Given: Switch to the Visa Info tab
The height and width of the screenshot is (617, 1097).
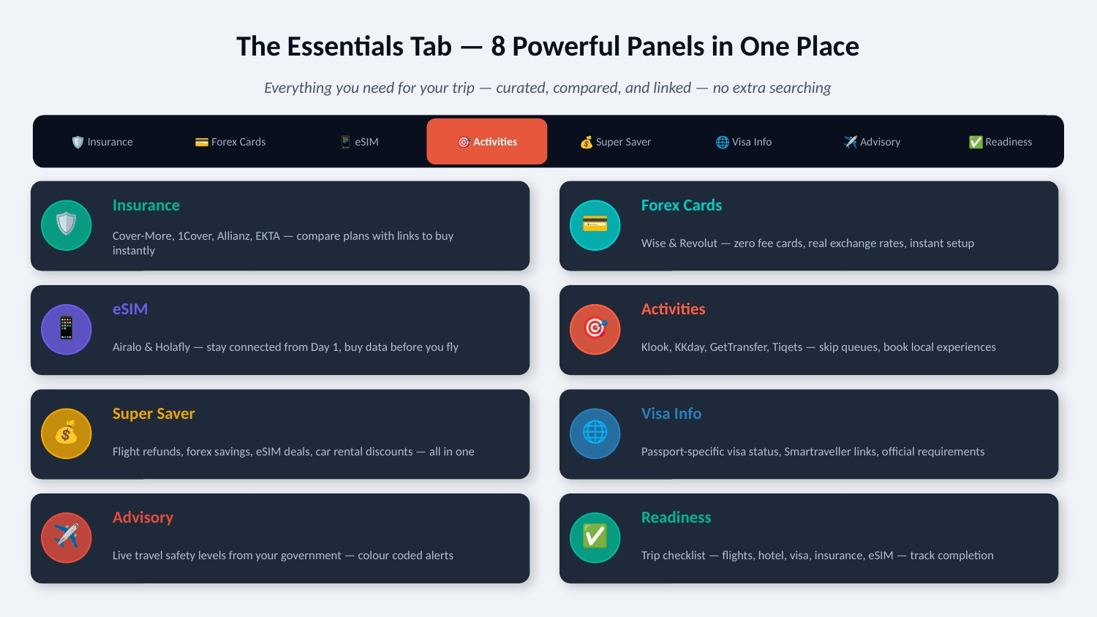Looking at the screenshot, I should (744, 142).
